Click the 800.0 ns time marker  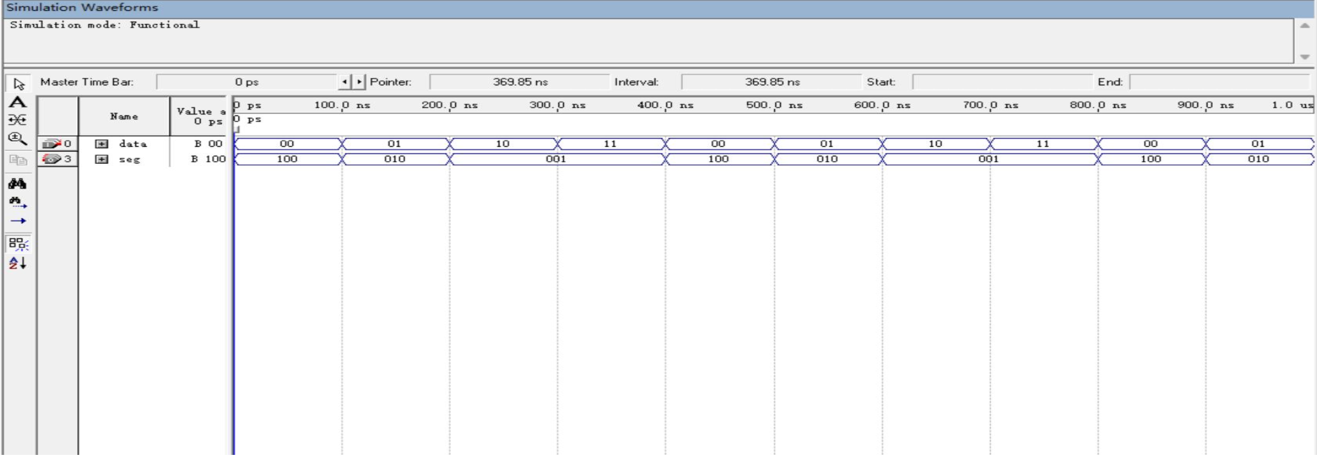[1097, 105]
